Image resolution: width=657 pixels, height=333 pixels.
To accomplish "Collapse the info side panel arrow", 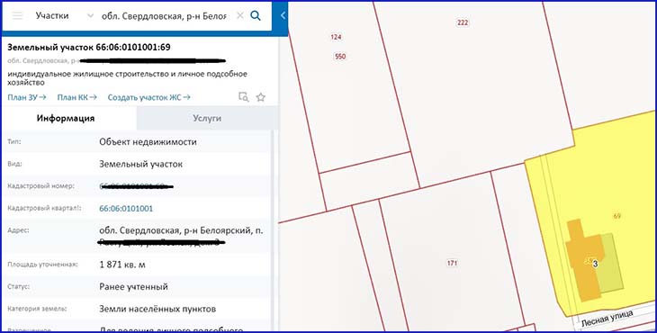I will [x=283, y=15].
